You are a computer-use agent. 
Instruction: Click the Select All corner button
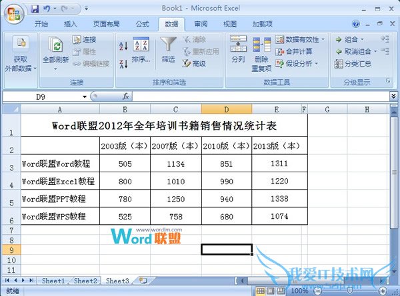pyautogui.click(x=11, y=109)
